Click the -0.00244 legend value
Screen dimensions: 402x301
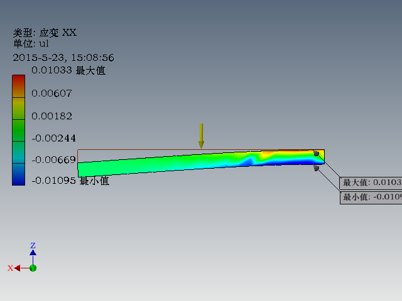coord(53,139)
